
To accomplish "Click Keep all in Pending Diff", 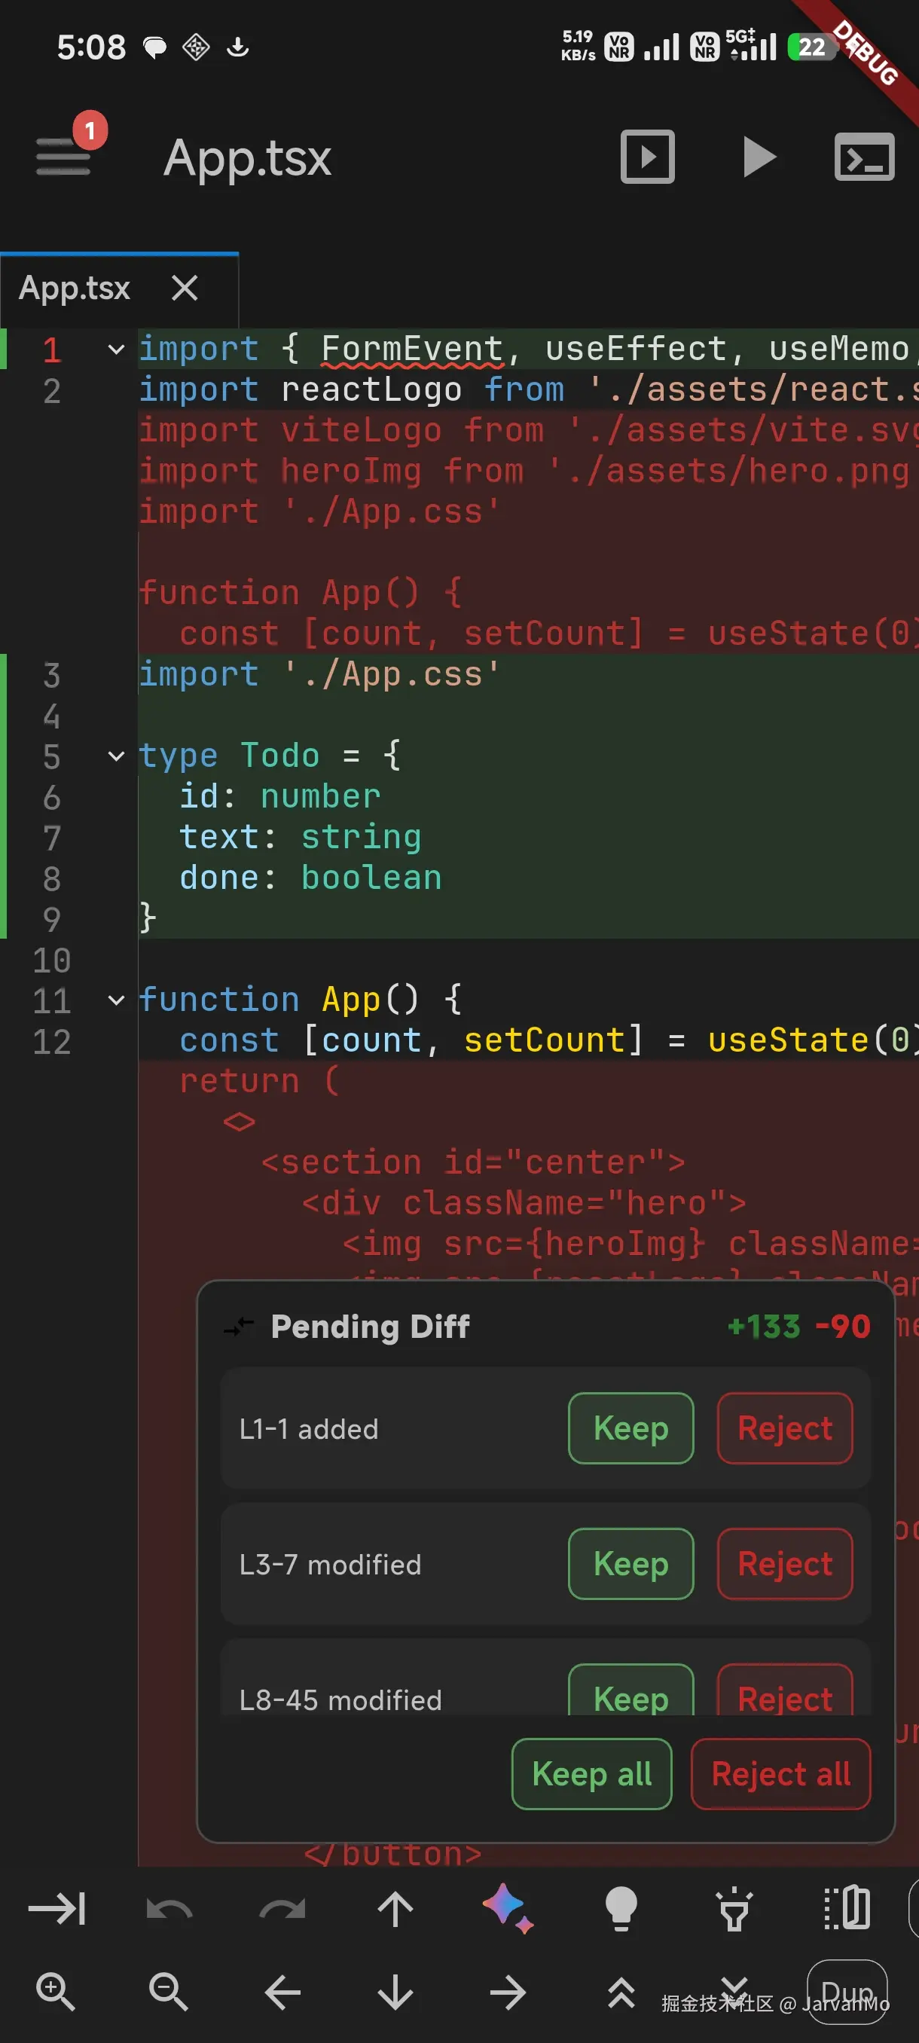I will pyautogui.click(x=591, y=1774).
